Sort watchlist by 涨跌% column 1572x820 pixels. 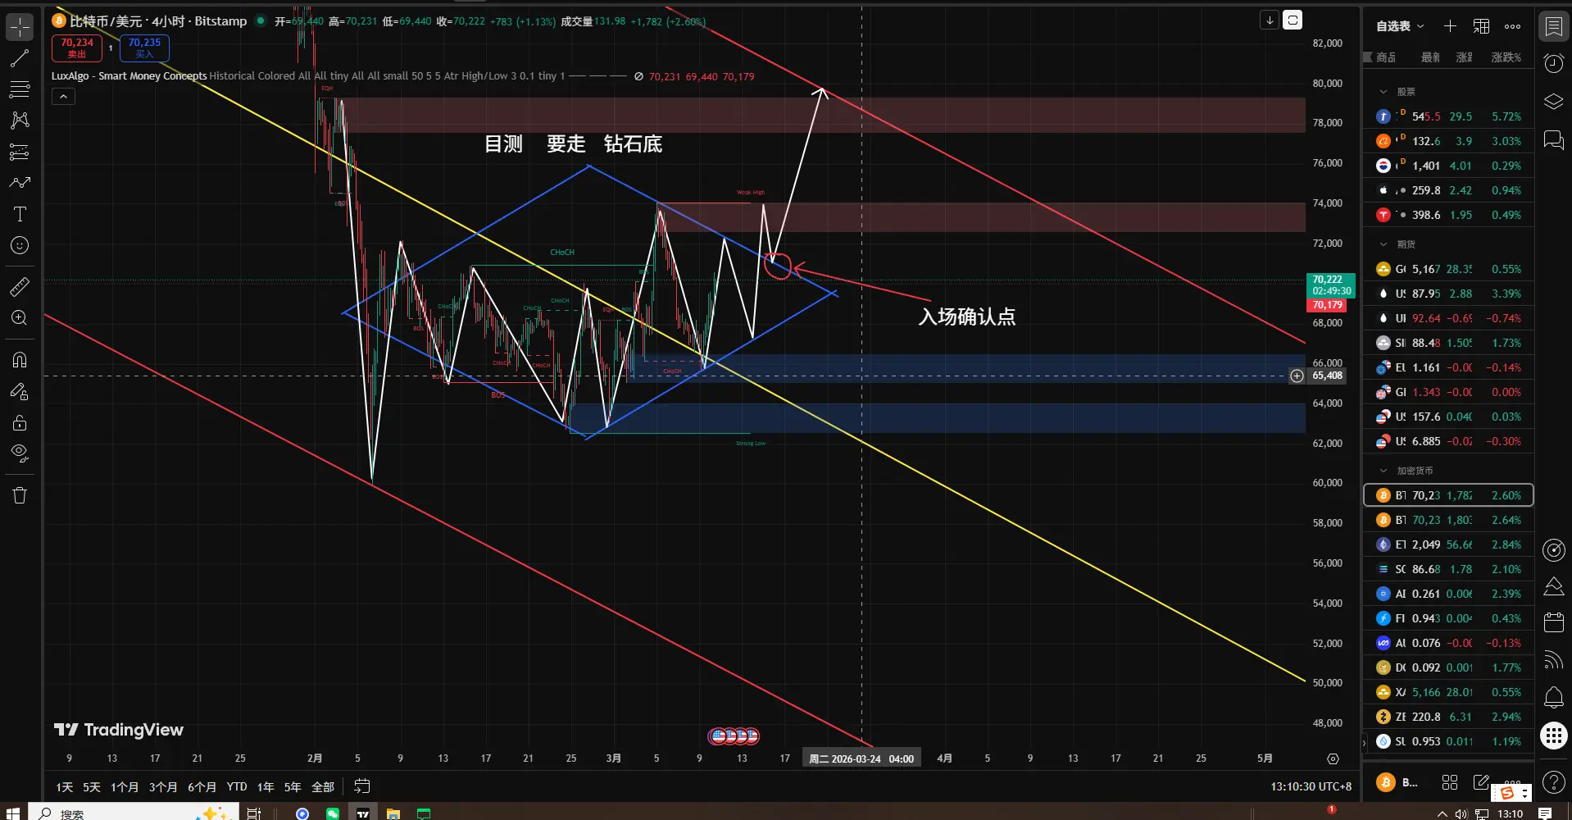1506,57
